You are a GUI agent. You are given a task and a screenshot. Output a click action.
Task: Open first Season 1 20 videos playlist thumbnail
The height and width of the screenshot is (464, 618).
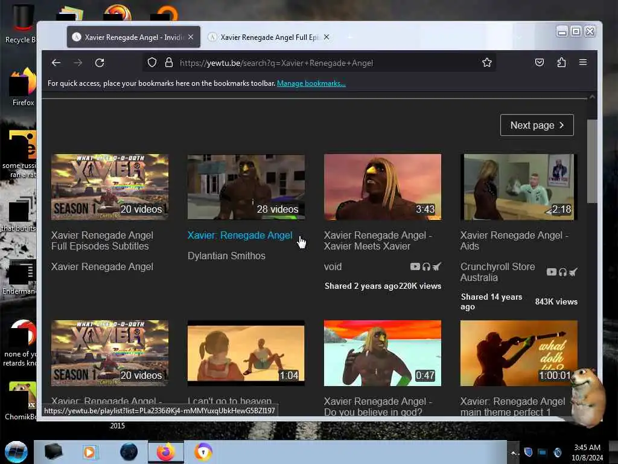click(x=110, y=187)
